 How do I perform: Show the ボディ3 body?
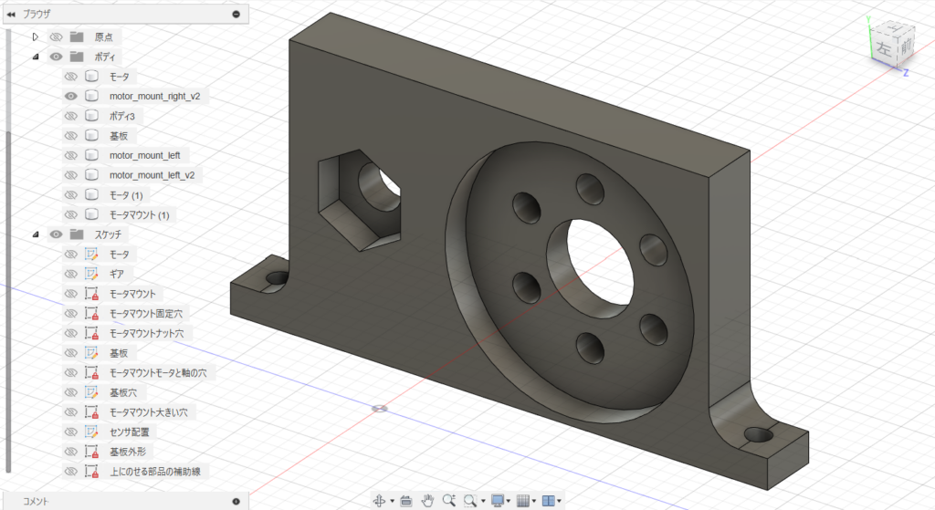click(x=71, y=116)
